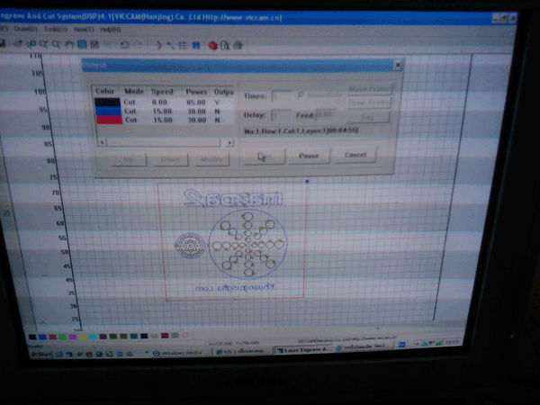Click the system tray clock
The width and height of the screenshot is (540, 405).
click(x=452, y=342)
